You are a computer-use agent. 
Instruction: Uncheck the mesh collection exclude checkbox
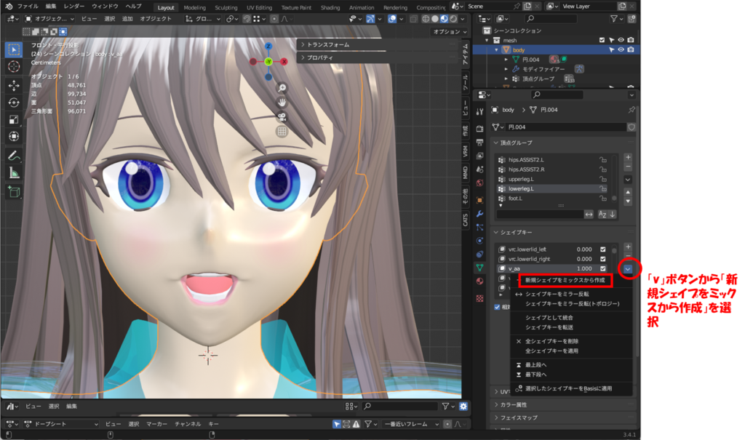point(602,40)
